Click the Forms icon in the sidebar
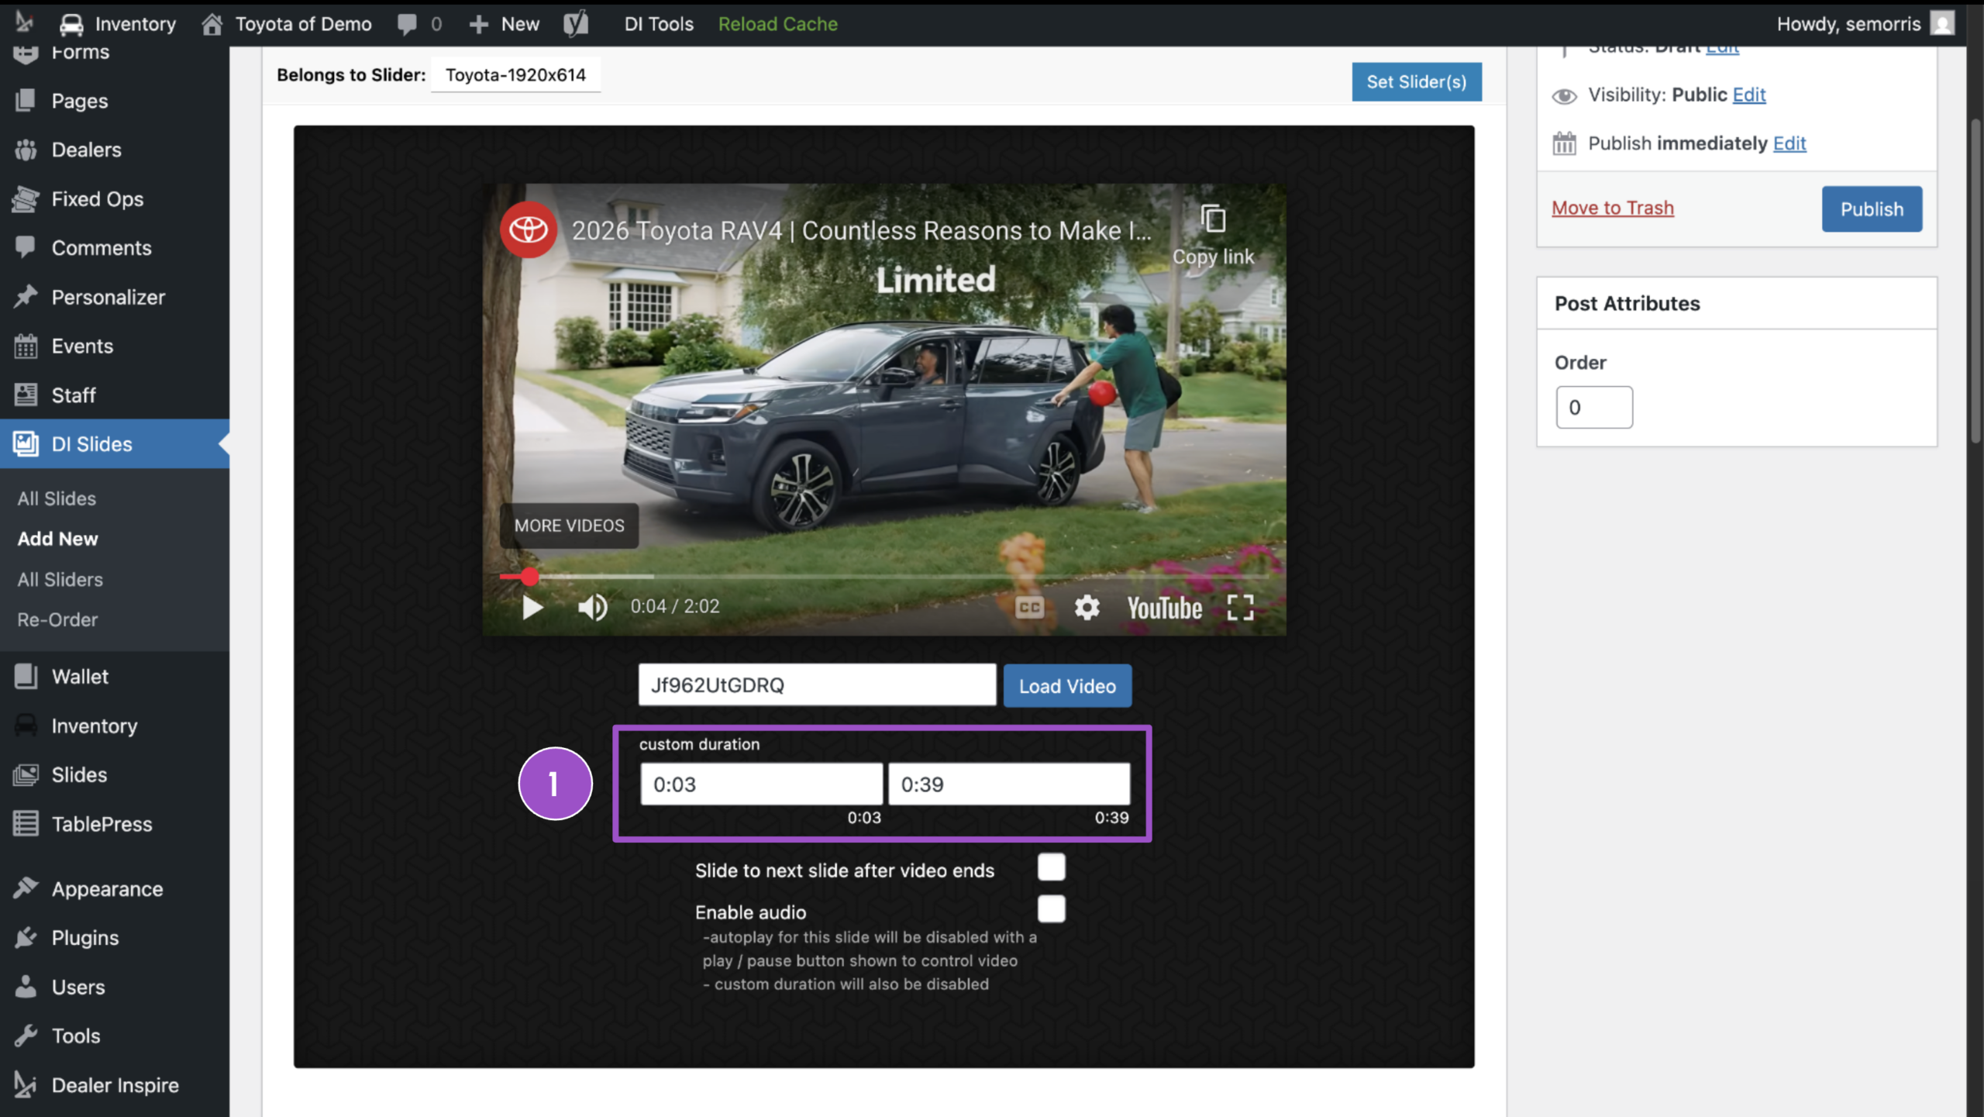Screen dimensions: 1984x1117 pyautogui.click(x=26, y=54)
